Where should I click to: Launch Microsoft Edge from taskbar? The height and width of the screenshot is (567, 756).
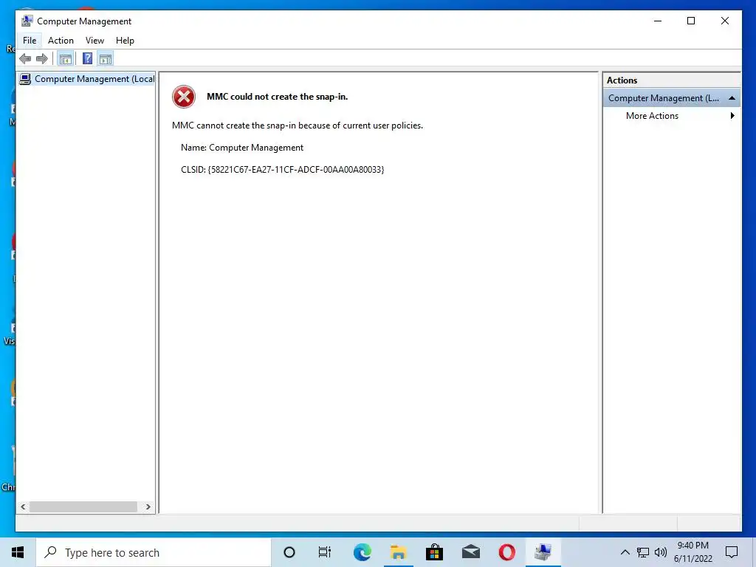362,552
